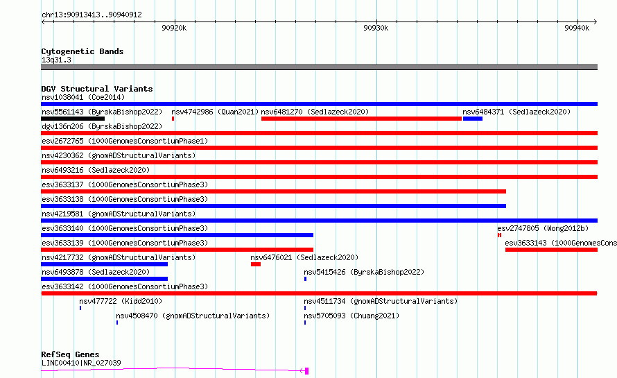
Task: Click the 90930k ruler tick label
Action: pos(376,28)
